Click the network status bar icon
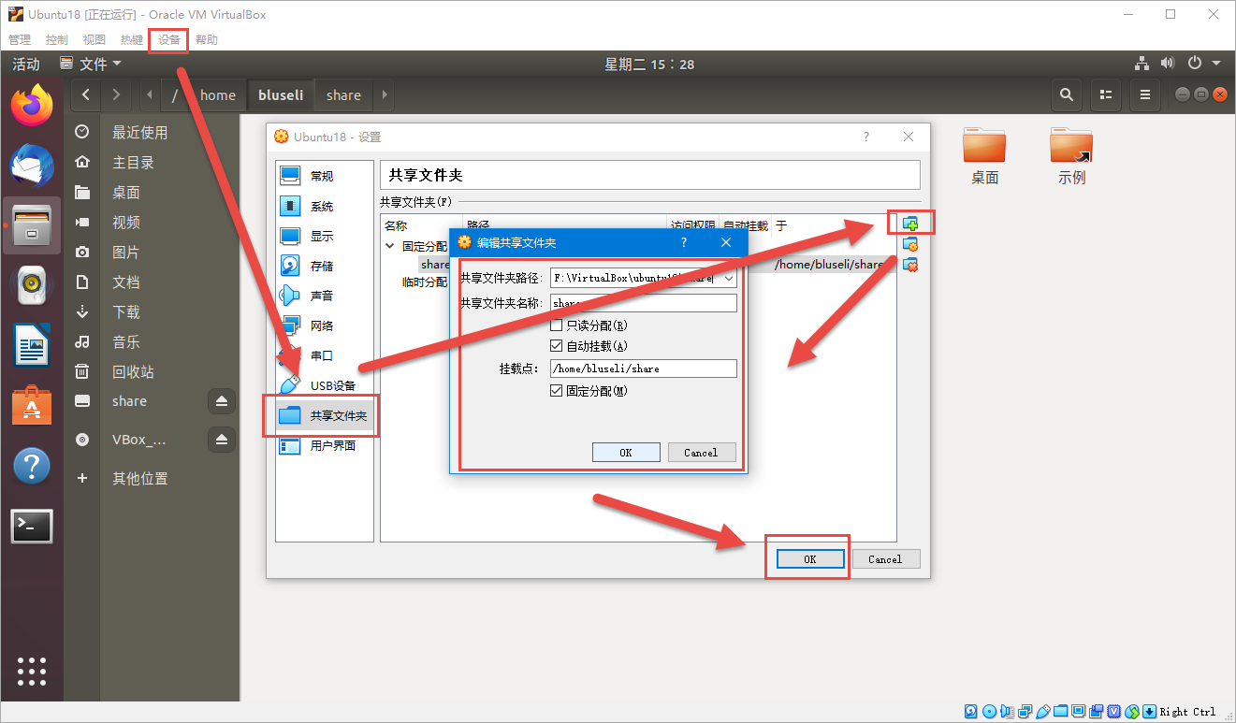This screenshot has height=723, width=1236. click(1025, 712)
